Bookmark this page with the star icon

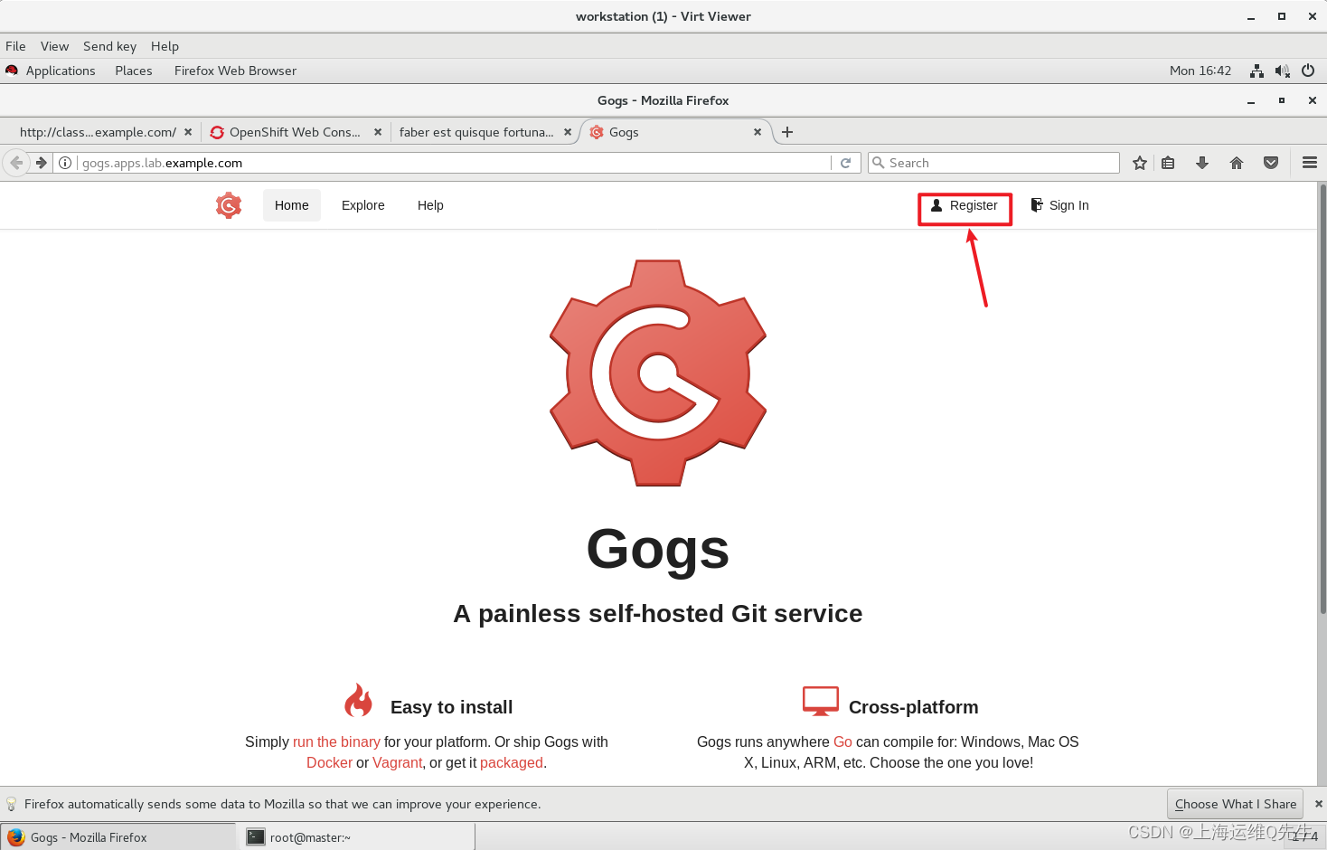pos(1140,163)
